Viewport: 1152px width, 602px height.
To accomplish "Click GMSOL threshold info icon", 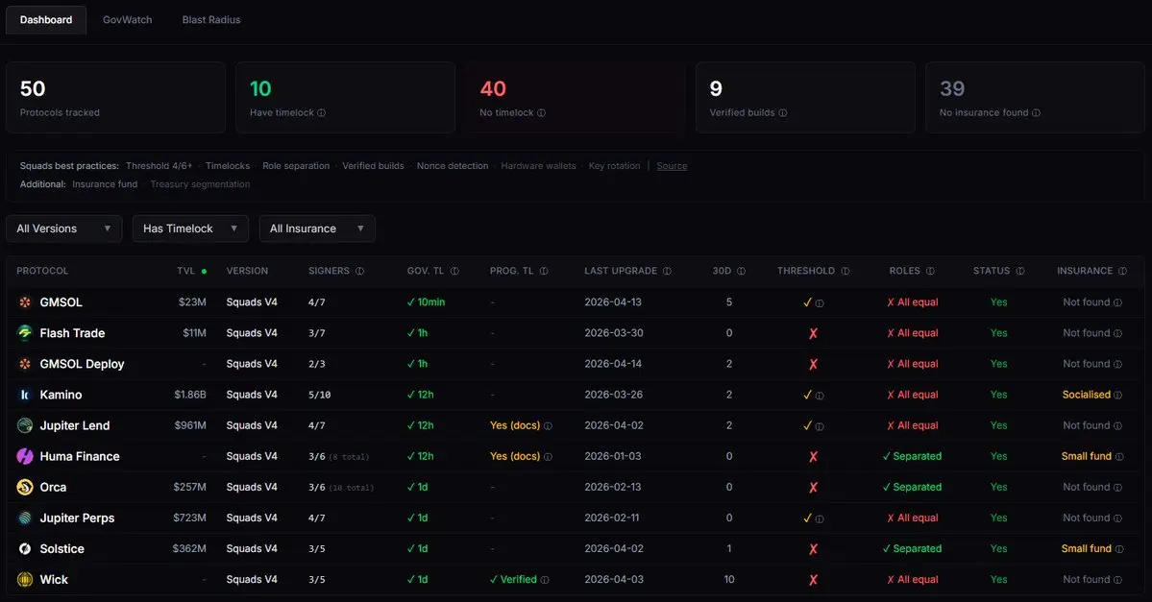I will pyautogui.click(x=820, y=303).
